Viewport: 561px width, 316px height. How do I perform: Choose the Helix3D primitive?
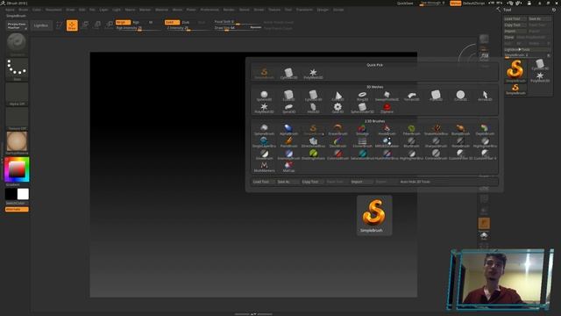click(x=313, y=108)
